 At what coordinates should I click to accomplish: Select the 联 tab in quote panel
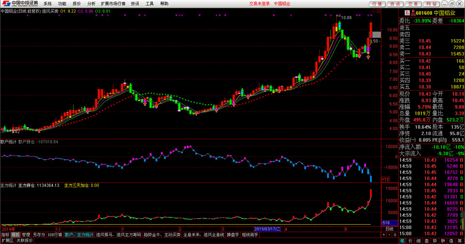tap(443, 241)
